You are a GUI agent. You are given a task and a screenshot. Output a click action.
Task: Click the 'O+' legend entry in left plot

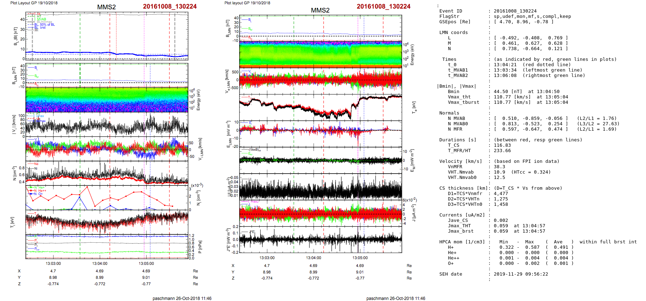40,194
